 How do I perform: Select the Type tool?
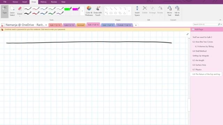pos(5,11)
